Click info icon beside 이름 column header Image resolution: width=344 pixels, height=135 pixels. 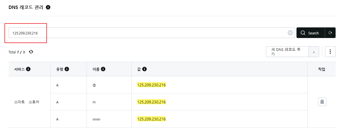(x=103, y=69)
